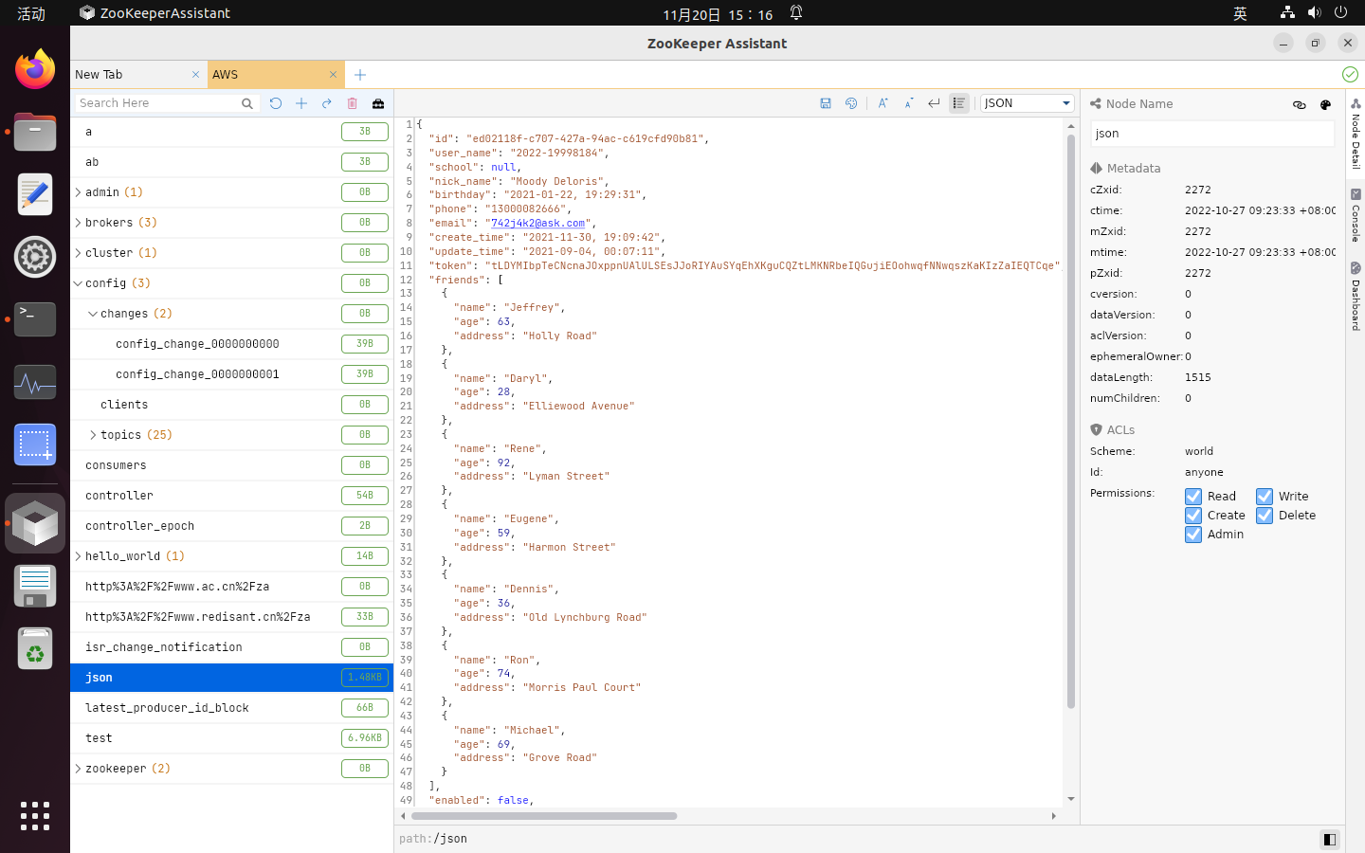Open the Files manager in dock
This screenshot has height=853, width=1365.
click(x=35, y=132)
